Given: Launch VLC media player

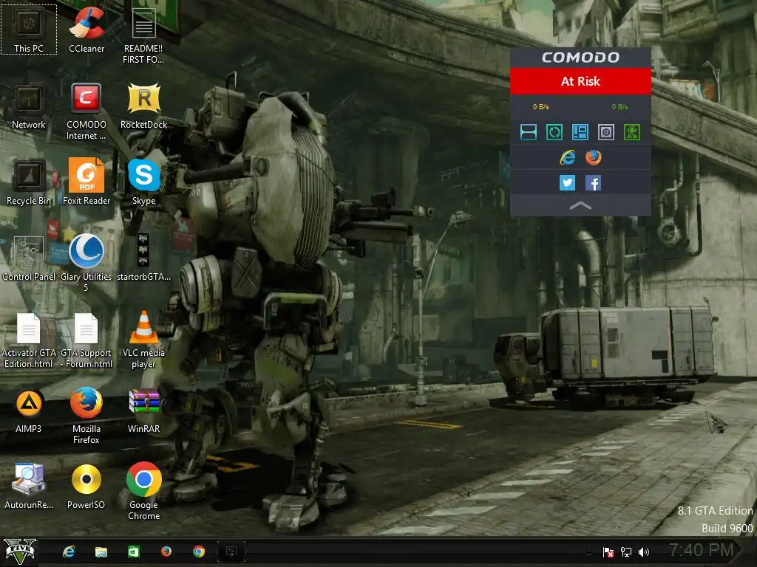Looking at the screenshot, I should pos(143,340).
